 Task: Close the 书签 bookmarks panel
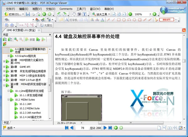[50, 35]
